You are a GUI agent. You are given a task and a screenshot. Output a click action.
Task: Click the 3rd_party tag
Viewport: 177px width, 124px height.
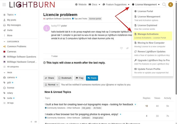pos(86,108)
